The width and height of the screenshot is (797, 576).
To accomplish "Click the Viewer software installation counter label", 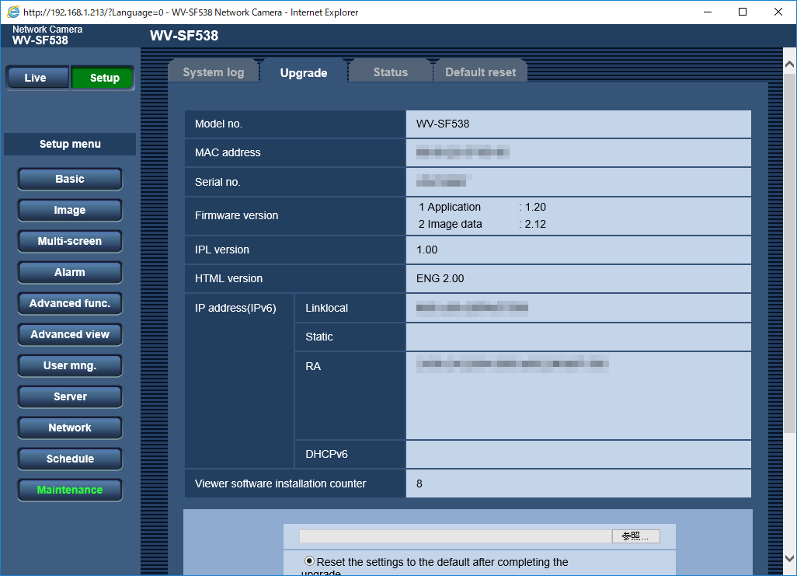I will (x=280, y=483).
